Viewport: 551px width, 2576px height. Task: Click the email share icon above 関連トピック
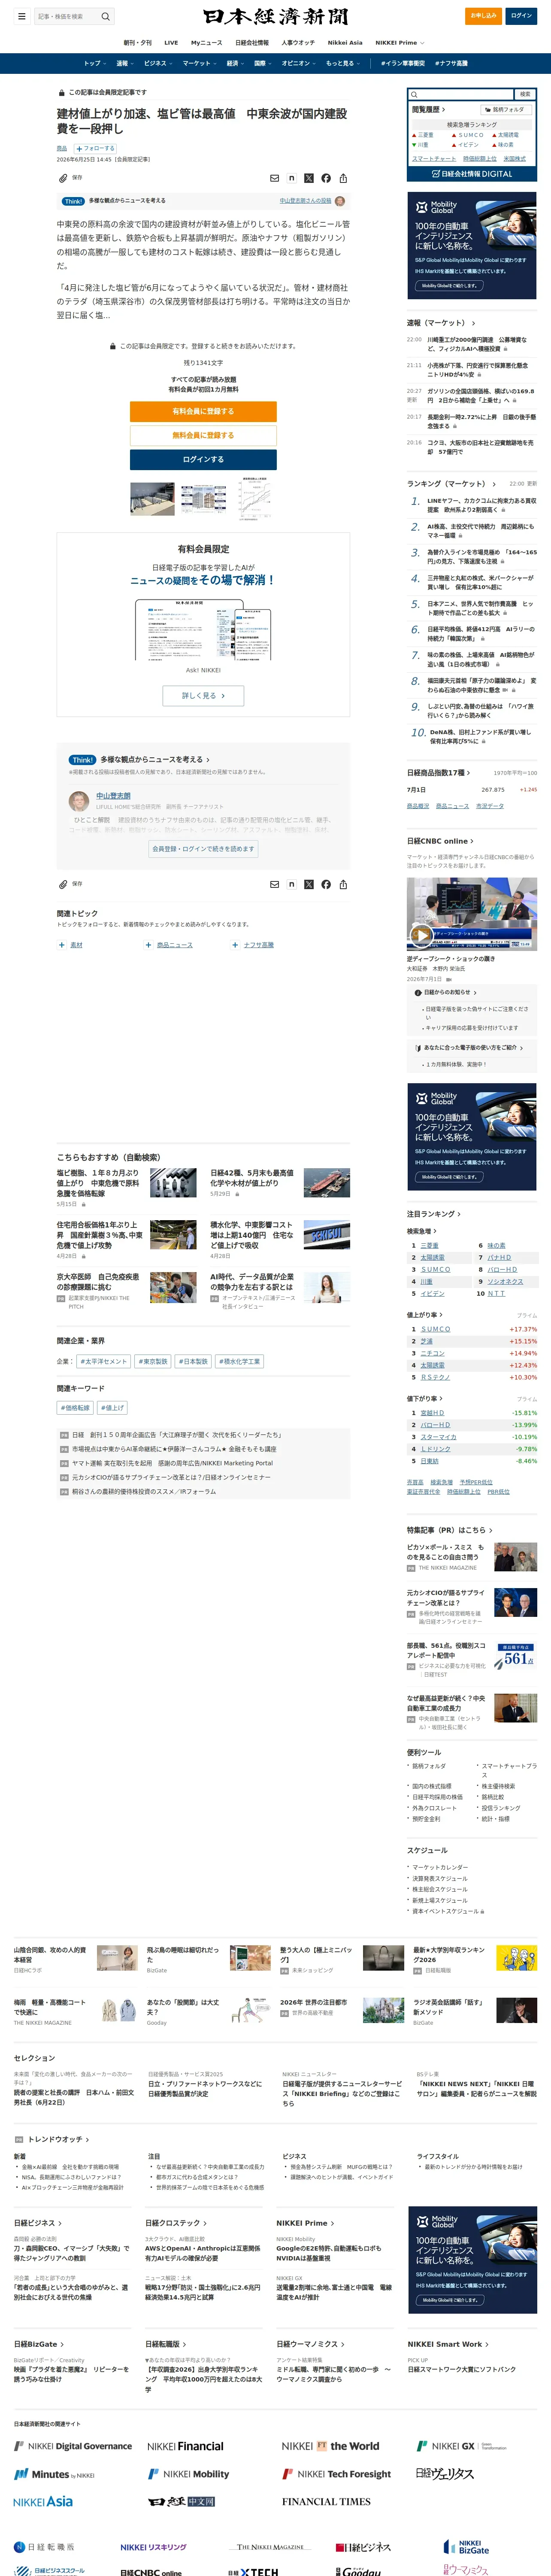click(274, 884)
